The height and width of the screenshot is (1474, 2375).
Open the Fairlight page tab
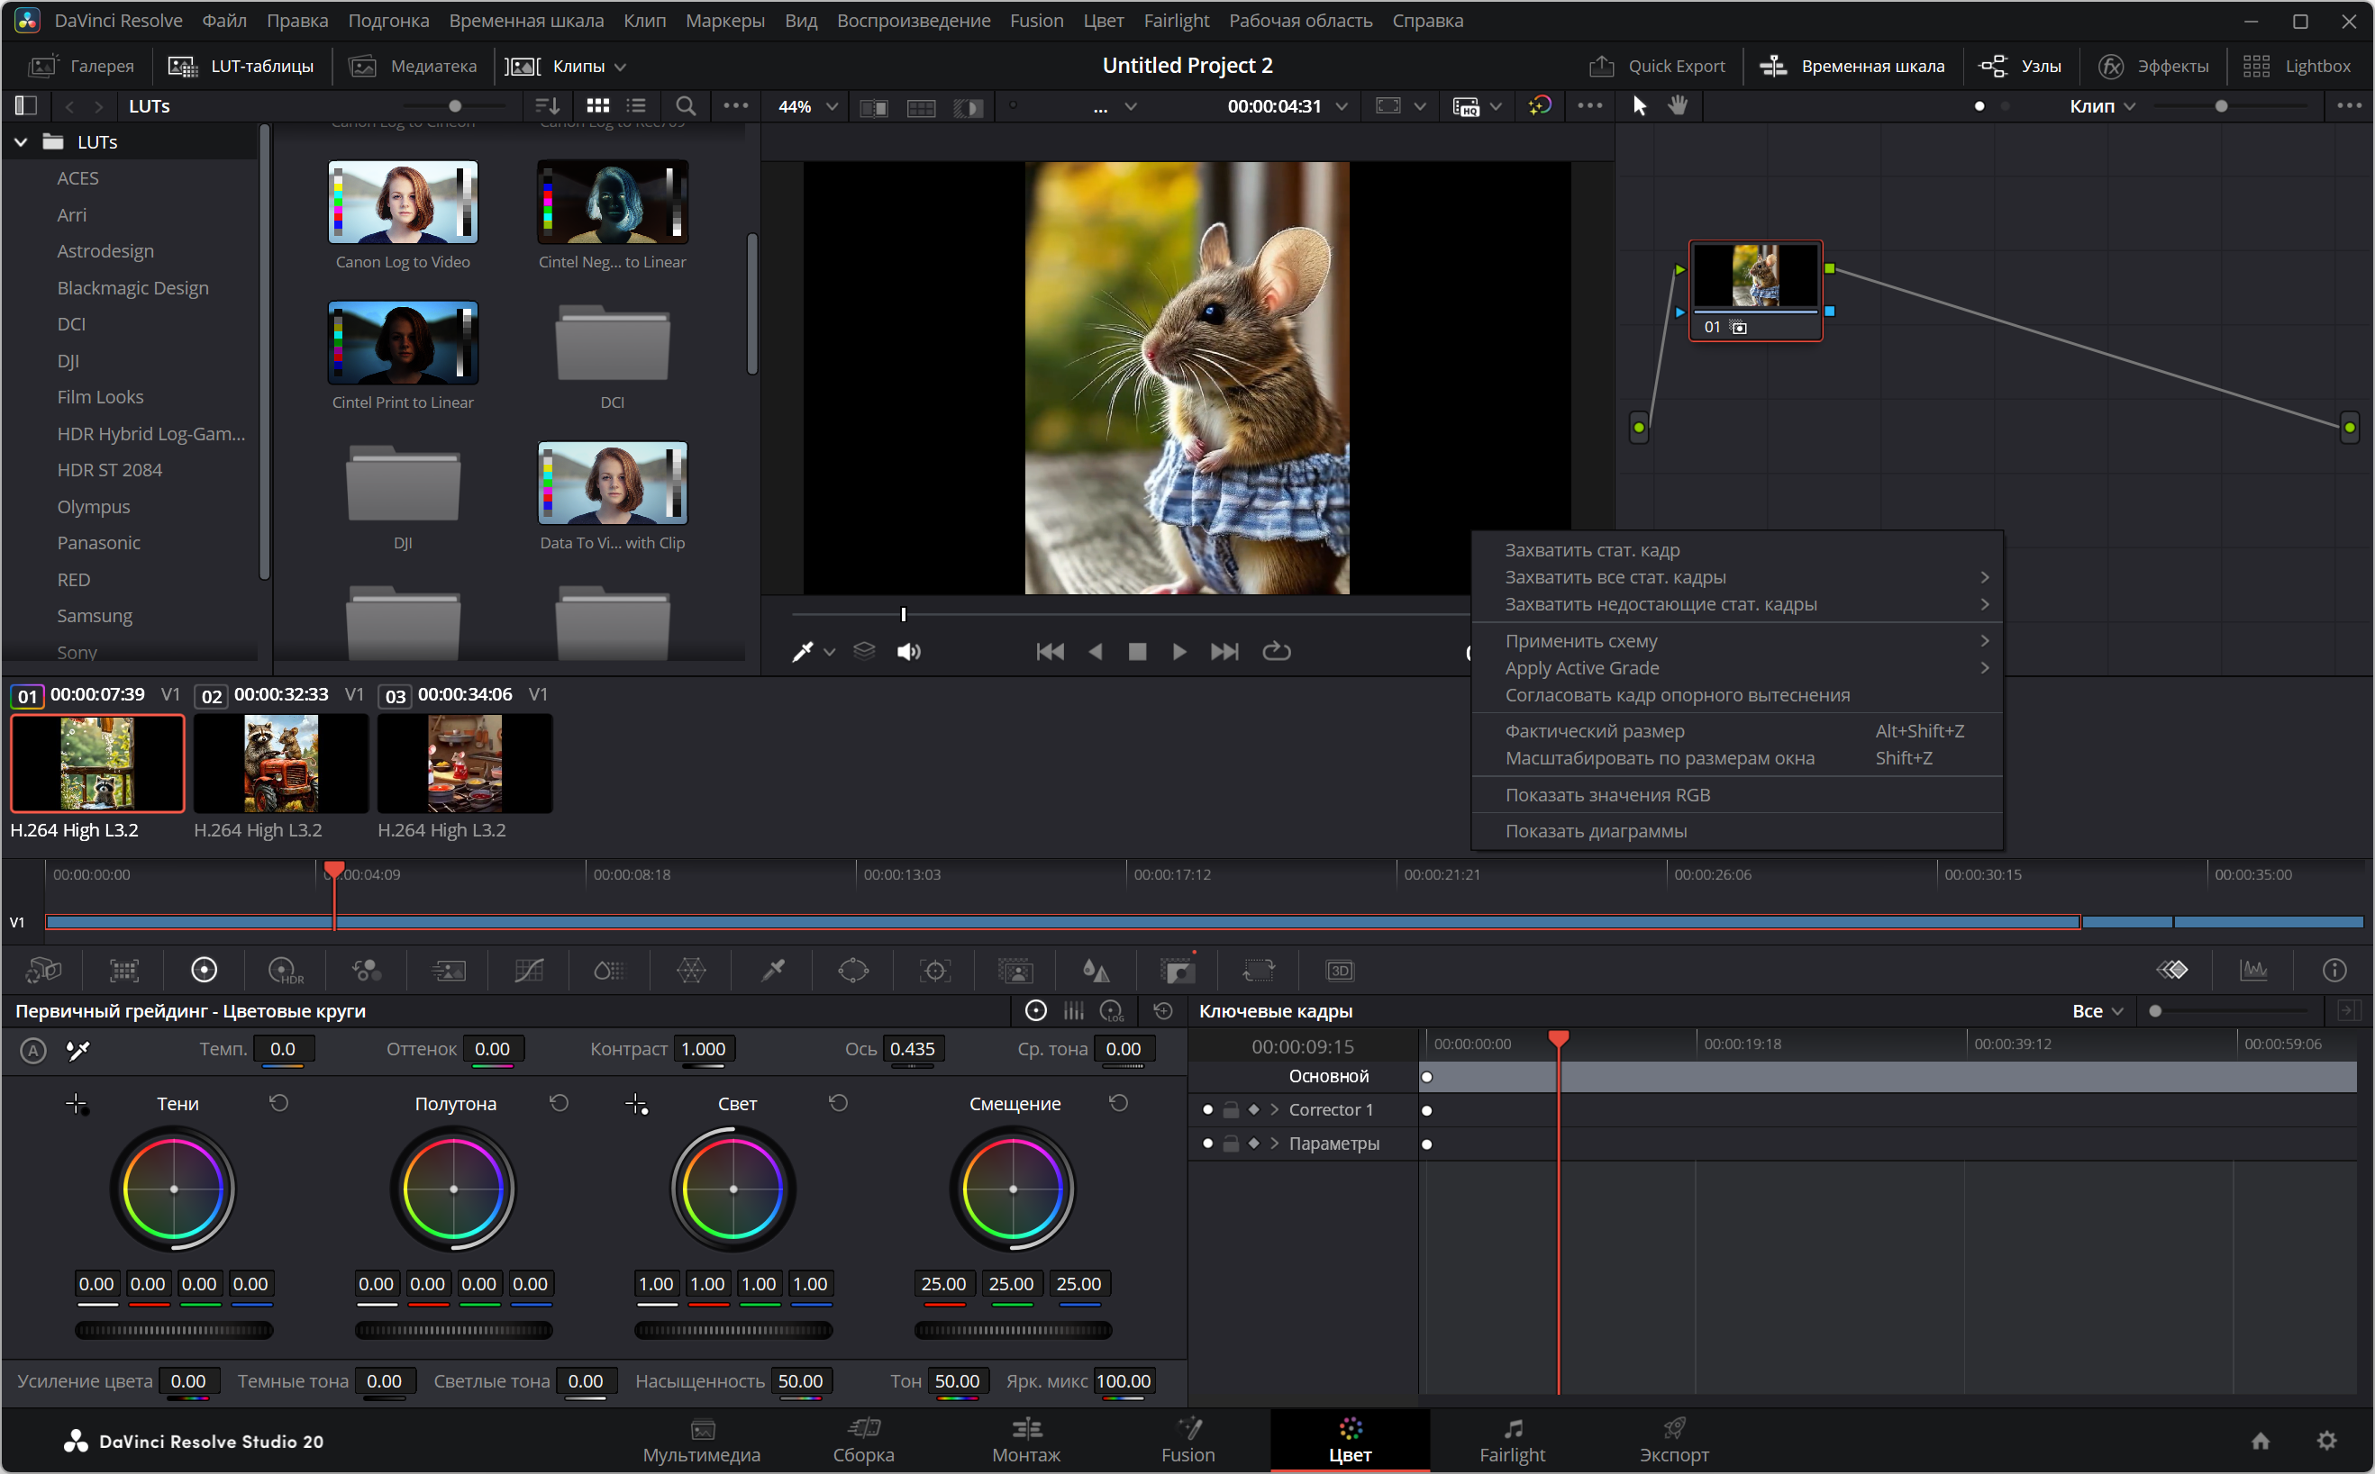tap(1511, 1440)
